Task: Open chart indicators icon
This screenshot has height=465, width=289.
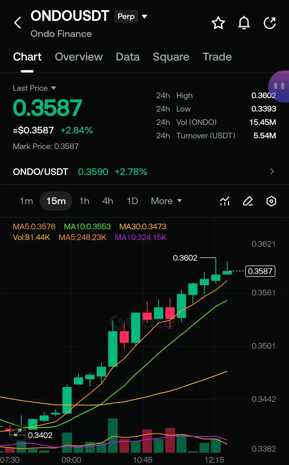Action: 225,201
